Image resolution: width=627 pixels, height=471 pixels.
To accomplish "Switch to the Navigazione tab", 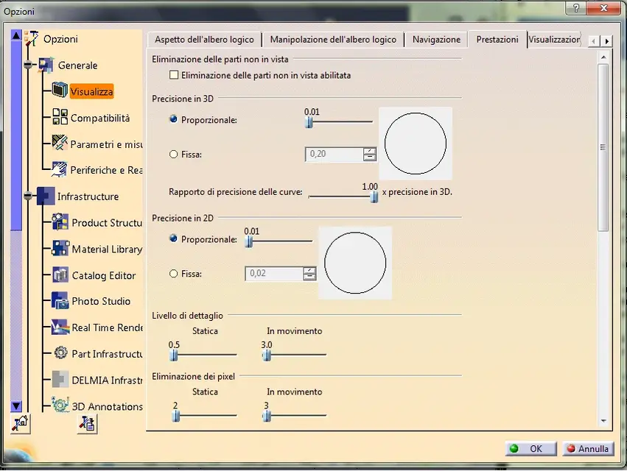I will point(436,40).
